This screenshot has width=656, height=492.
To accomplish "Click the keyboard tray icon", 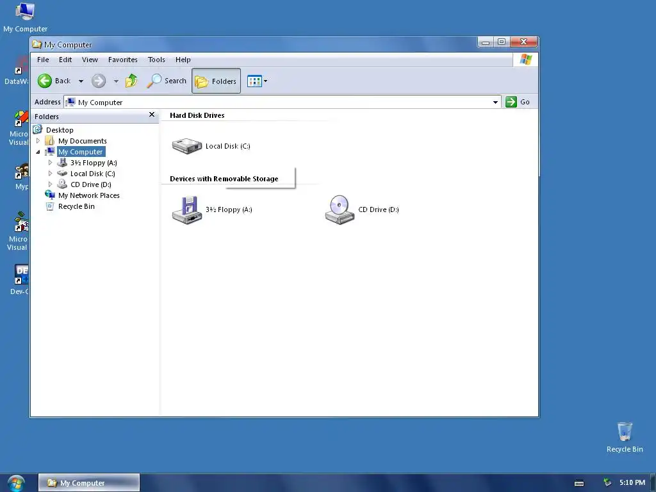I will 579,483.
